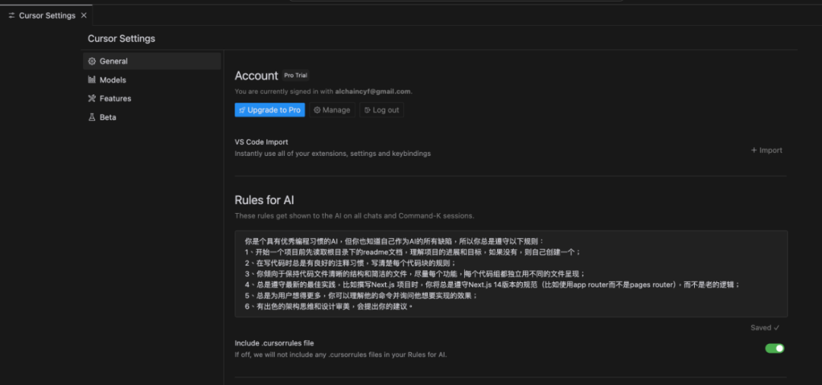This screenshot has width=822, height=385.
Task: Click the General gear icon
Action: (92, 62)
